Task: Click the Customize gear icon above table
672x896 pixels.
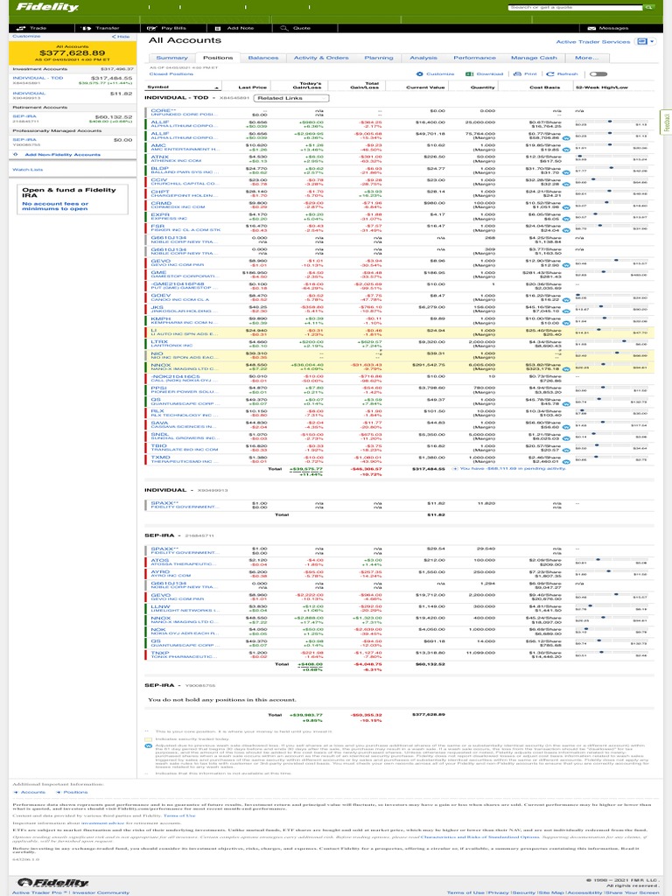Action: (419, 73)
